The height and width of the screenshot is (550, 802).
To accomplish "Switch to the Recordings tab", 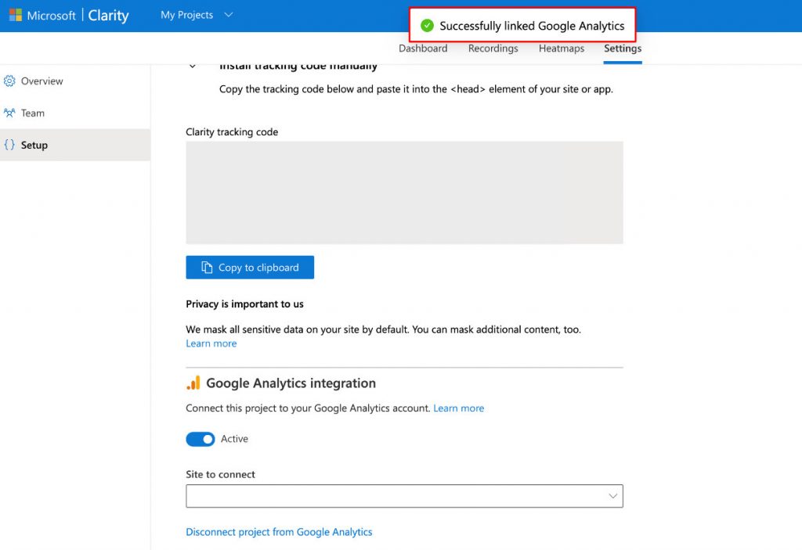I will pyautogui.click(x=493, y=49).
